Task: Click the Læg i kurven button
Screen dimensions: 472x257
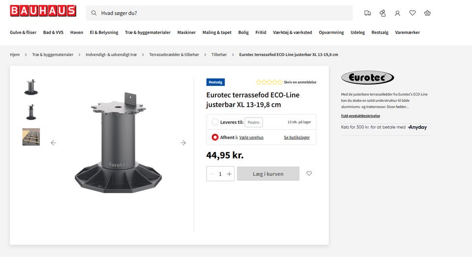Action: pyautogui.click(x=268, y=173)
